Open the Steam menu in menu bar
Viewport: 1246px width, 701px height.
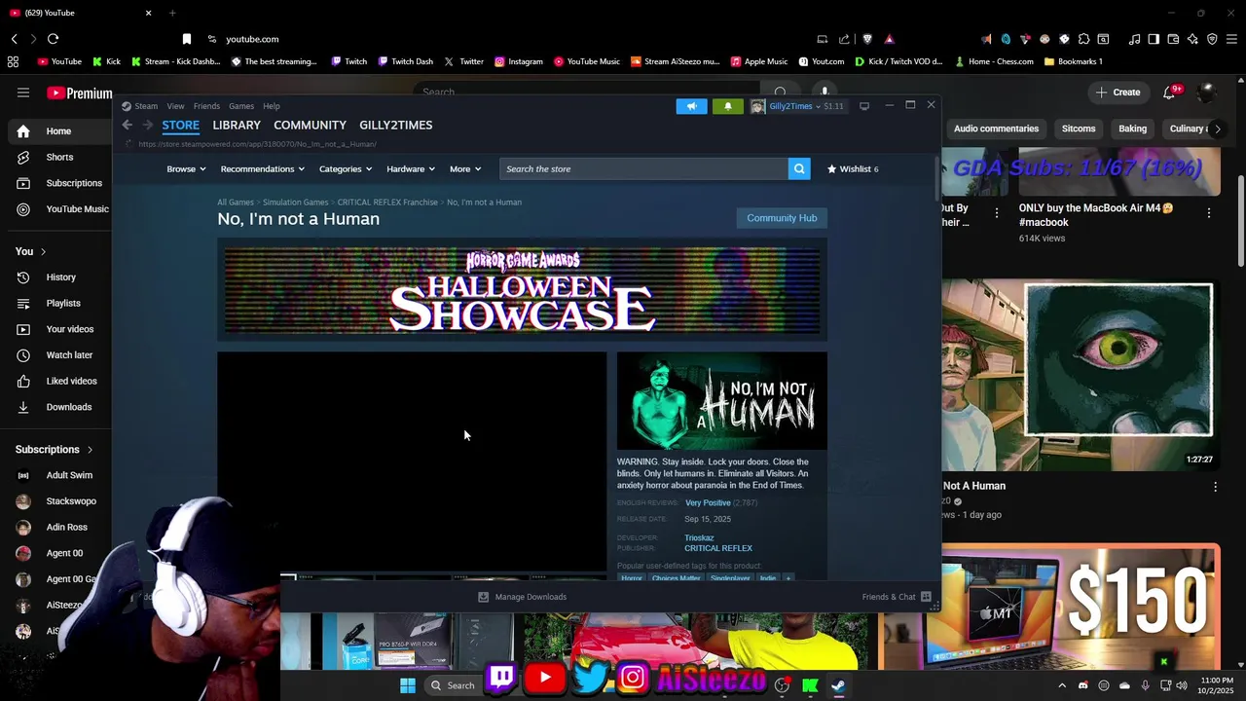coord(145,106)
